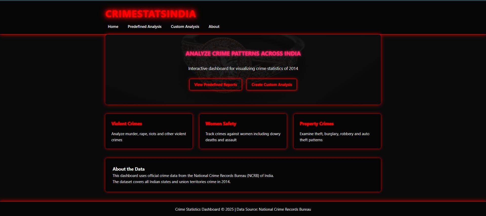Viewport: 486px width, 216px height.
Task: Click the footer copyright and data source text
Action: click(x=243, y=209)
